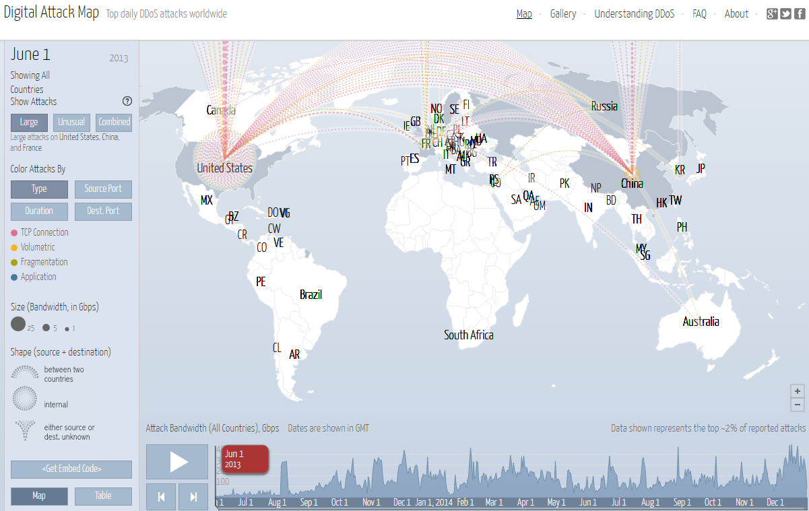This screenshot has width=809, height=511.
Task: Click the PK country label
Action: (x=564, y=183)
